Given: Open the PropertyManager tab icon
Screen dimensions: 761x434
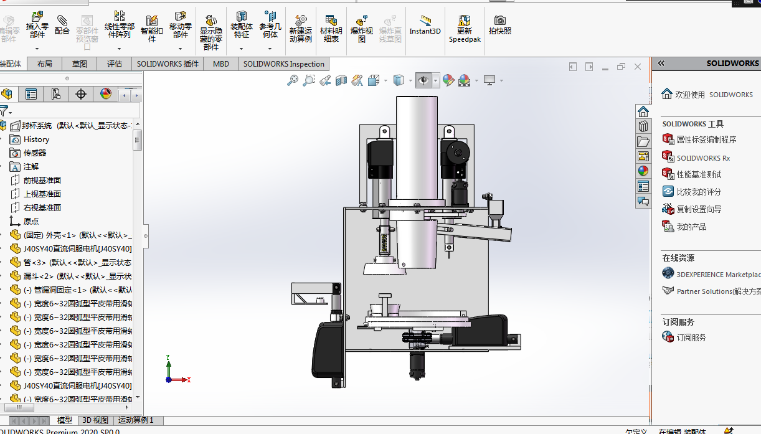Looking at the screenshot, I should pyautogui.click(x=31, y=94).
